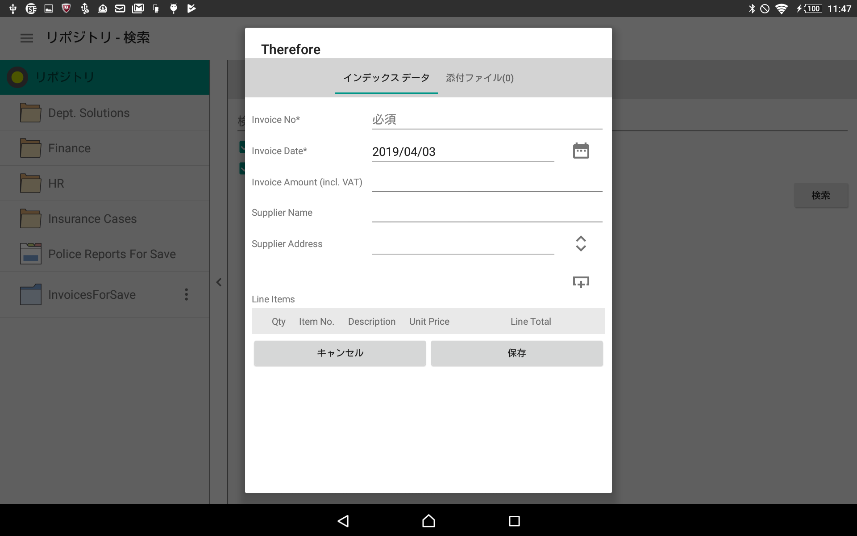Tap the Bluetooth status icon
The height and width of the screenshot is (536, 857).
pyautogui.click(x=752, y=8)
